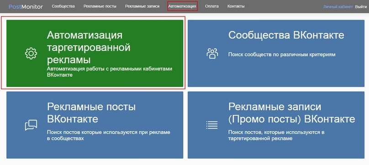Go to the Рекламные записи menu item
Screen dimensions: 369x165
click(142, 6)
